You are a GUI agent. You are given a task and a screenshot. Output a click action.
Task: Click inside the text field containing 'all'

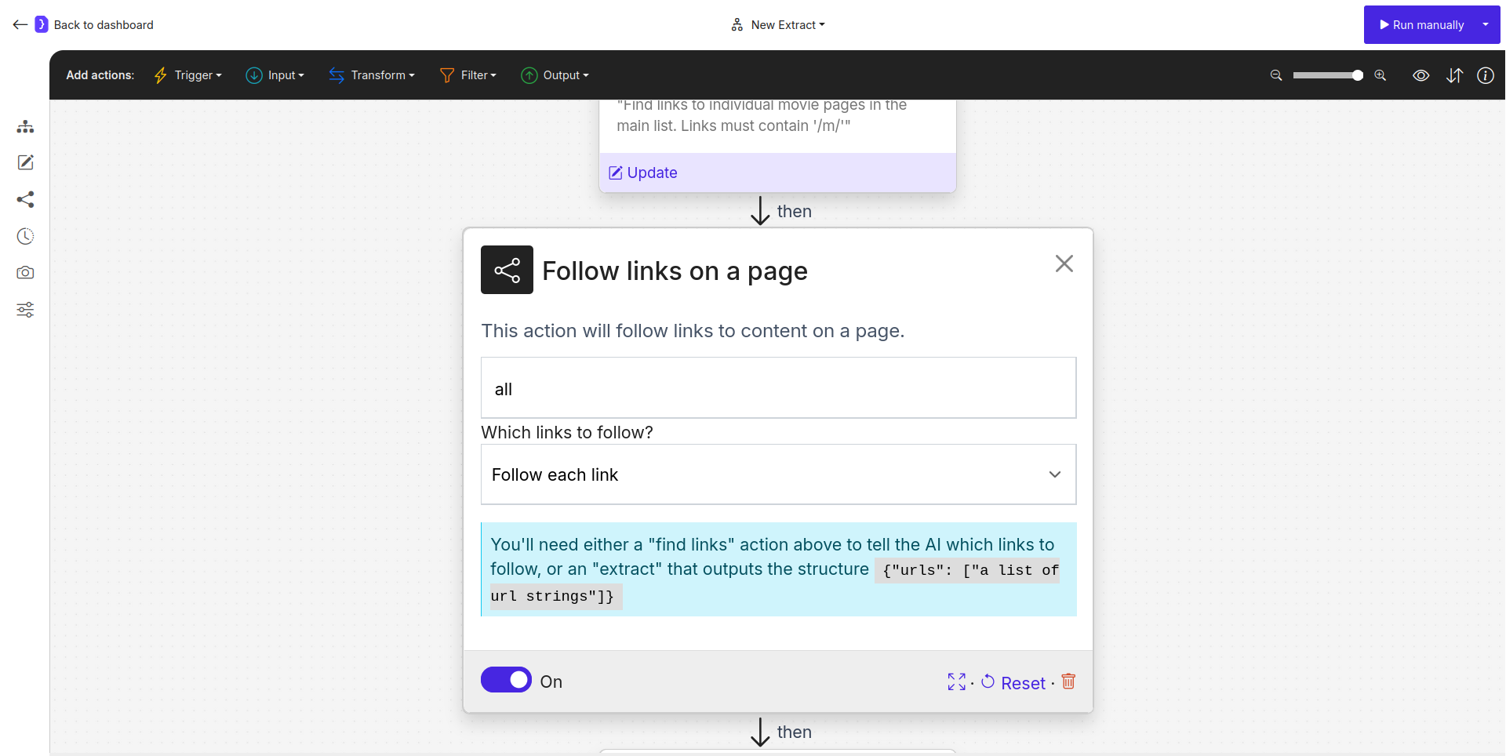coord(778,387)
